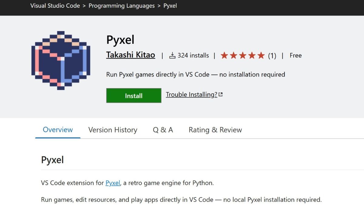Open the Programming Languages breadcrumb category
Image resolution: width=364 pixels, height=205 pixels.
121,6
